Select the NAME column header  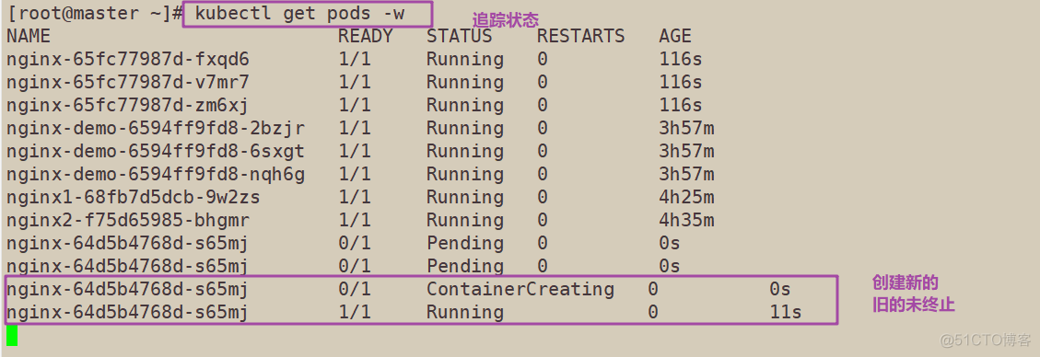pos(28,36)
